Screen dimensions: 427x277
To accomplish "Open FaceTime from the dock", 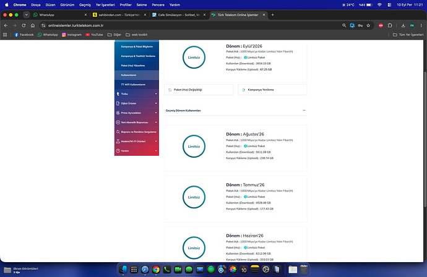I will 178,270.
